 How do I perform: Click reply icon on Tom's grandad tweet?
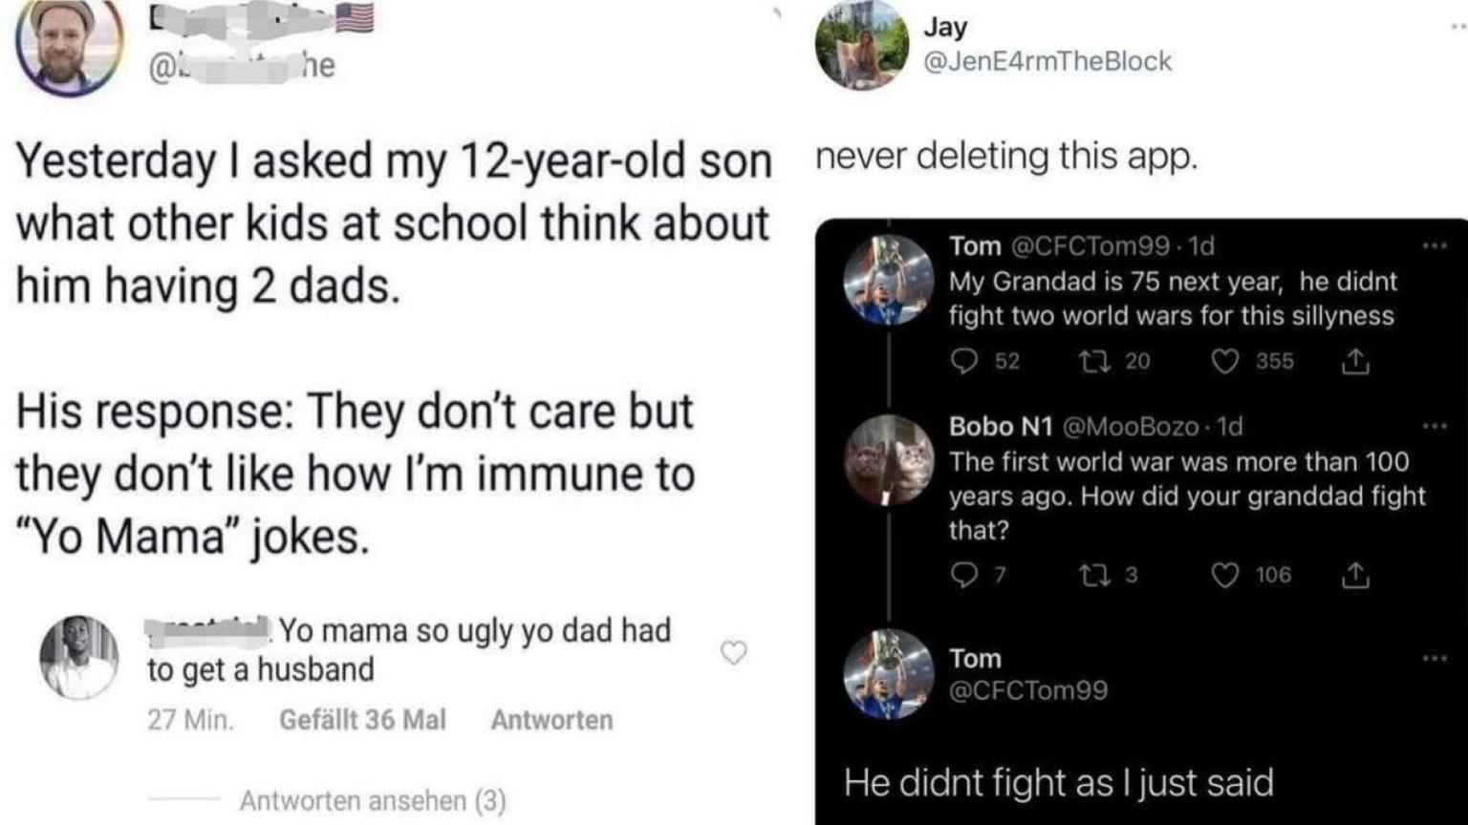tap(965, 361)
